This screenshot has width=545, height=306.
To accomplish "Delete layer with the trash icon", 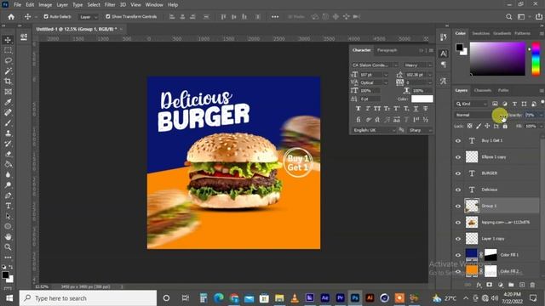I will pyautogui.click(x=532, y=285).
